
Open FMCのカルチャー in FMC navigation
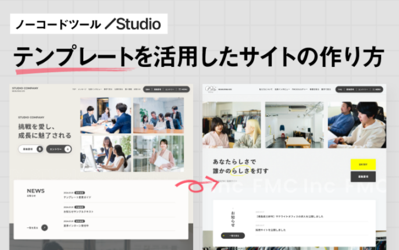[x=300, y=90]
